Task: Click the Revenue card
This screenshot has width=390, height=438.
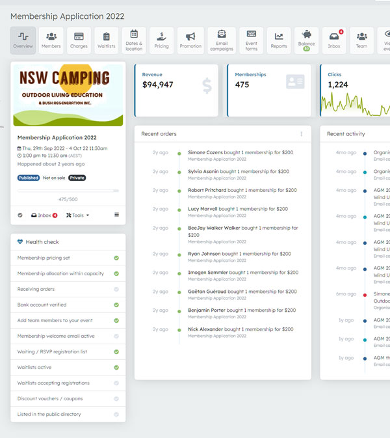Action: point(176,90)
